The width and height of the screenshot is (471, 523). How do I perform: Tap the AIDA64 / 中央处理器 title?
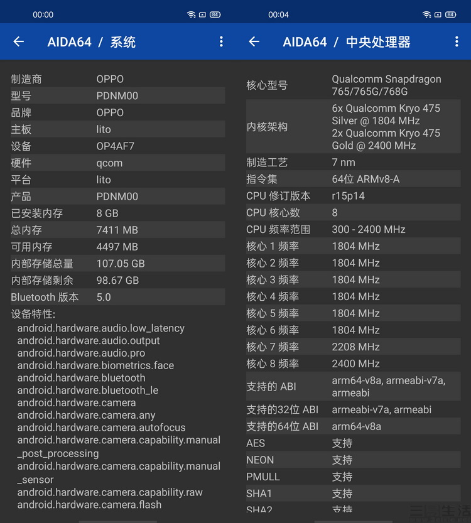coord(346,42)
